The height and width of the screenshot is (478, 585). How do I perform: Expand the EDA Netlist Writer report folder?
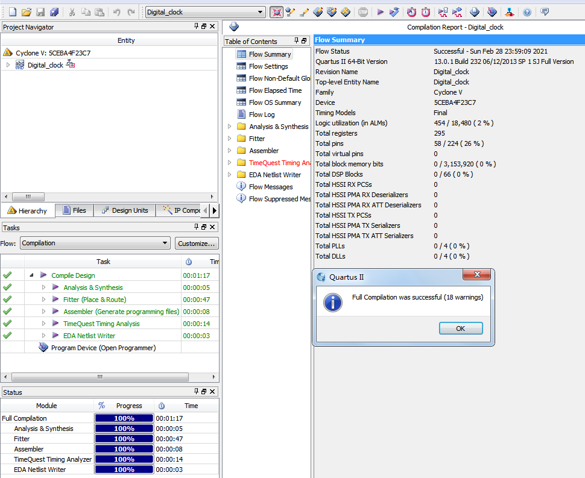[229, 174]
